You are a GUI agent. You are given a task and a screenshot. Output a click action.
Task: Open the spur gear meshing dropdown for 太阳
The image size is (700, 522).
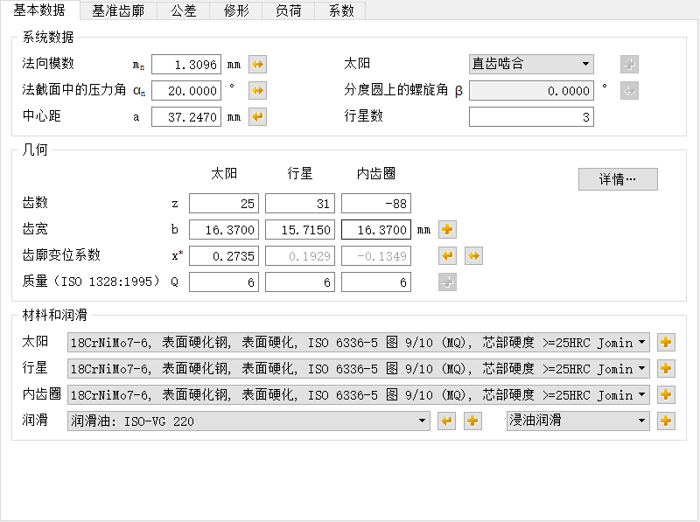(x=529, y=64)
